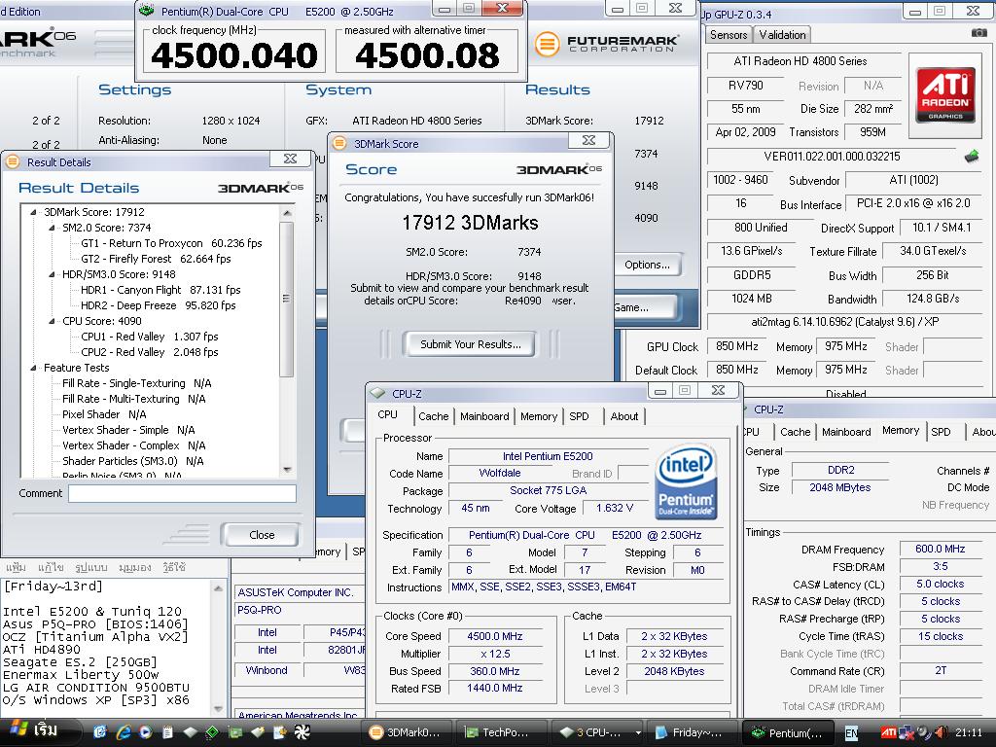Image resolution: width=996 pixels, height=747 pixels.
Task: Click the volume speaker tray icon
Action: (x=941, y=733)
